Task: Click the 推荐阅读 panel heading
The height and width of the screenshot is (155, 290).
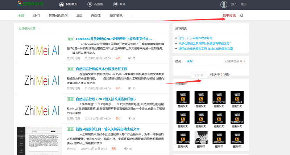Action: coord(181,29)
